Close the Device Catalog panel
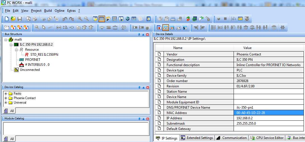This screenshot has height=142, width=305. point(147,87)
